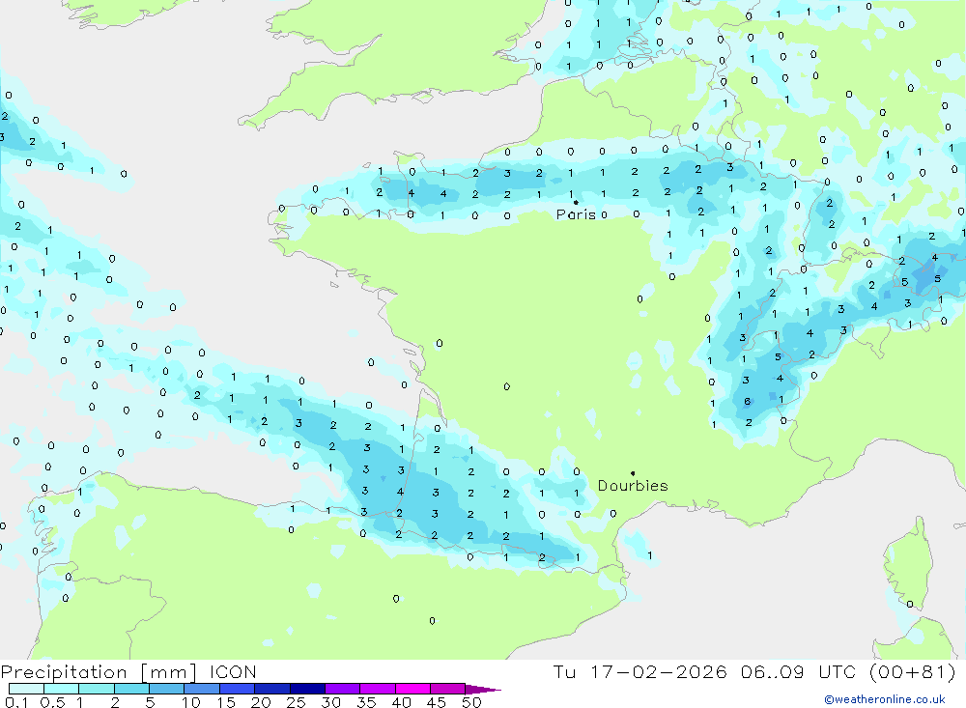Click the ICON model name text

(x=233, y=671)
